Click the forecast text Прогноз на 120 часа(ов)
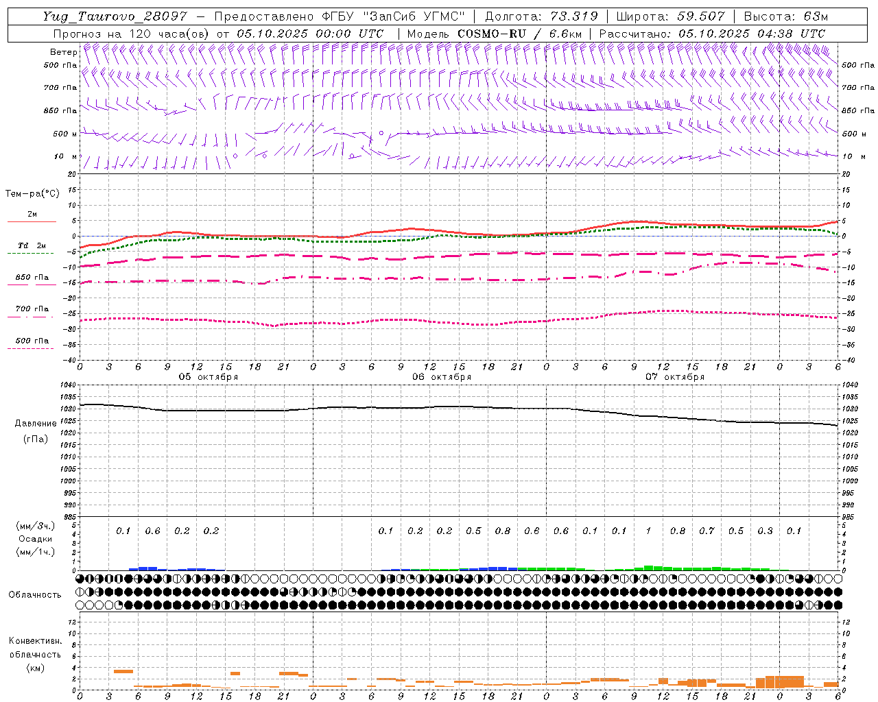Viewport: 878px width, 702px height. tap(132, 34)
